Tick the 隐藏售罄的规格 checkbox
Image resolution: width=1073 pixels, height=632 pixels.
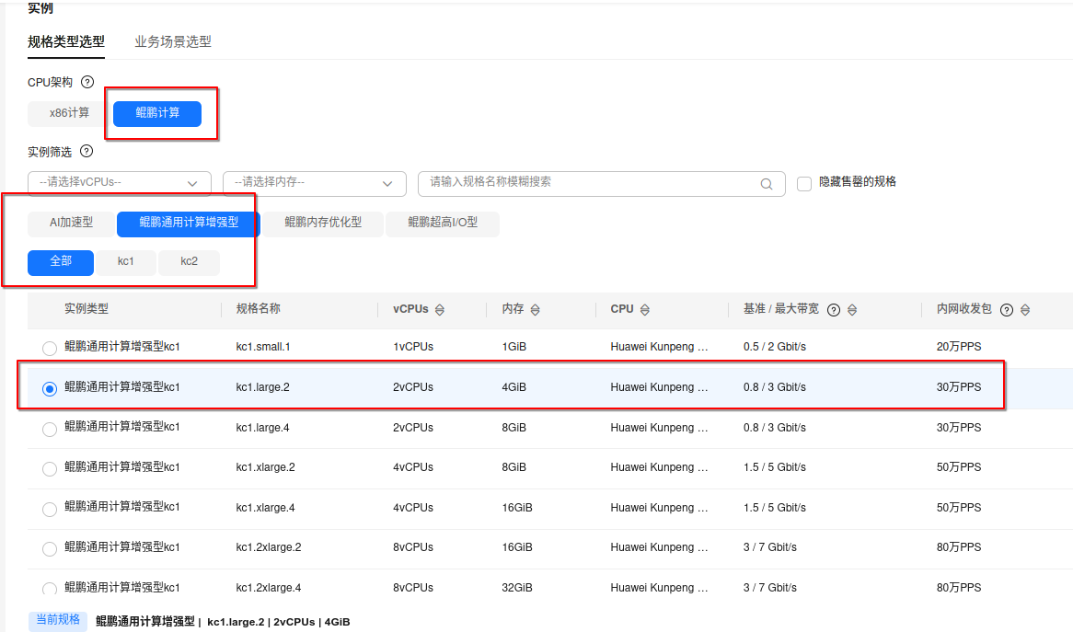[x=804, y=183]
